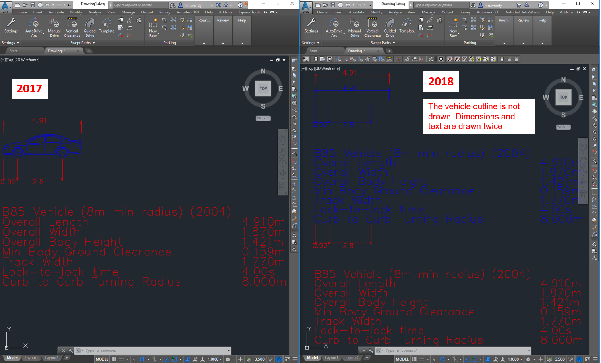Image resolution: width=601 pixels, height=363 pixels.
Task: Expand the Settings panel dropdown in the 2018 ribbon
Action: point(311,43)
